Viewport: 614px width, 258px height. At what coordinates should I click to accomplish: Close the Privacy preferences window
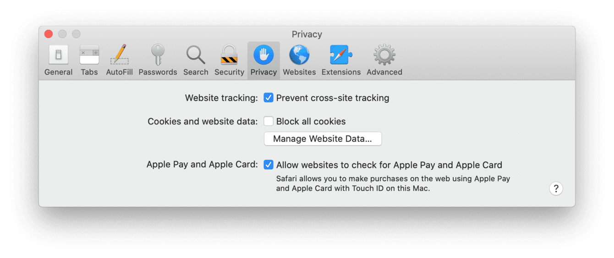49,34
